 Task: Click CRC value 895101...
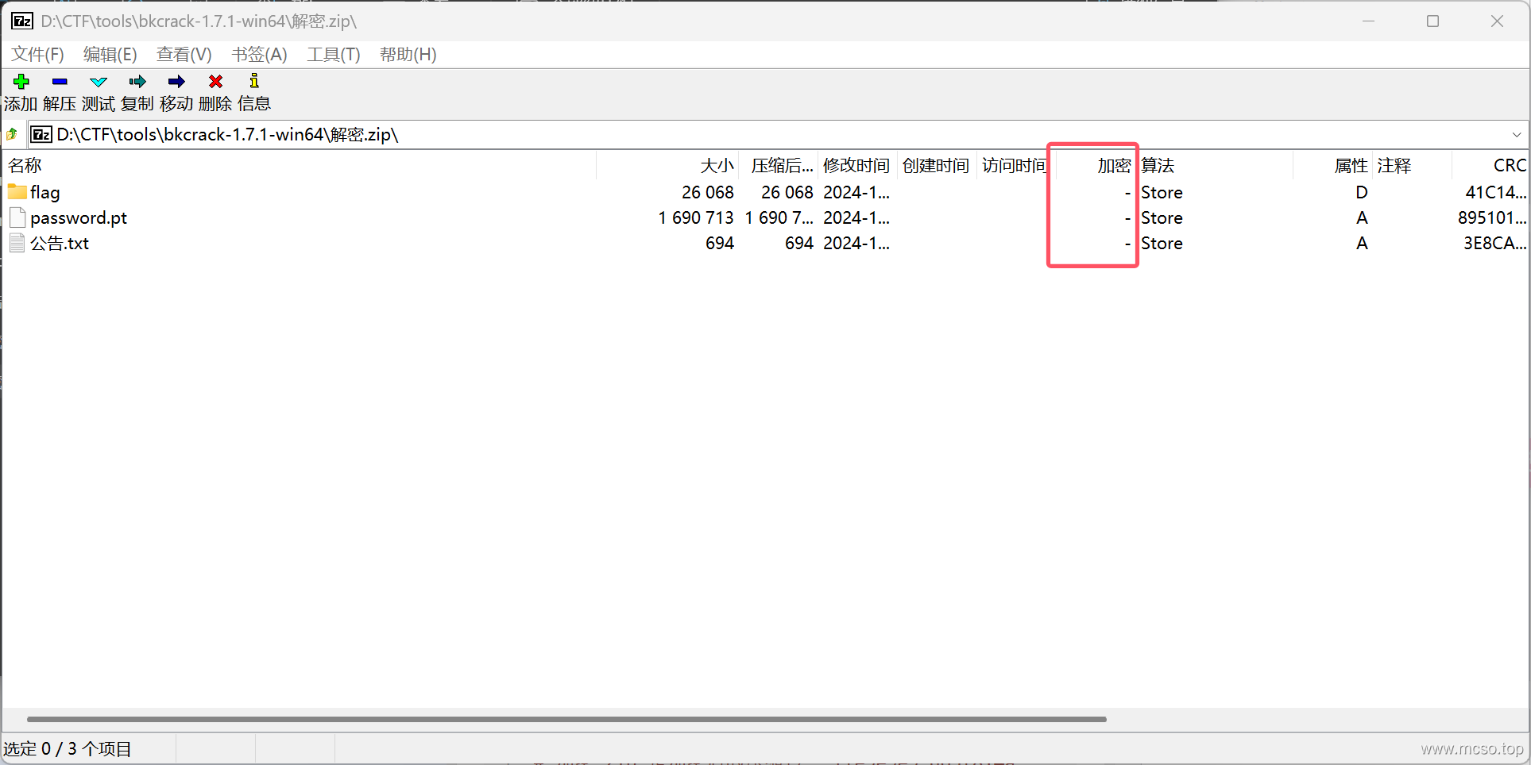click(x=1492, y=217)
